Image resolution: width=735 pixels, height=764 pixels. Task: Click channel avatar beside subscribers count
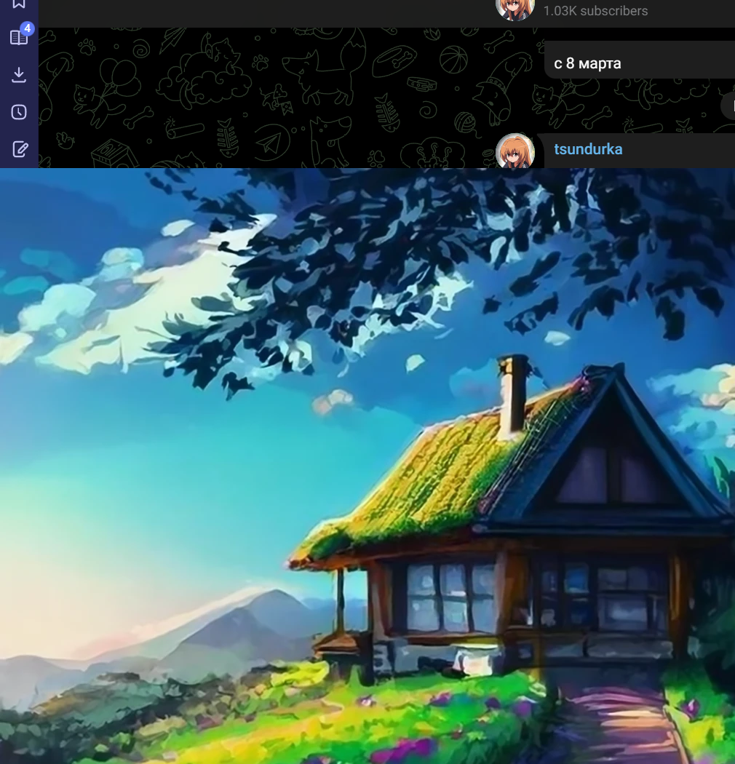(x=515, y=9)
